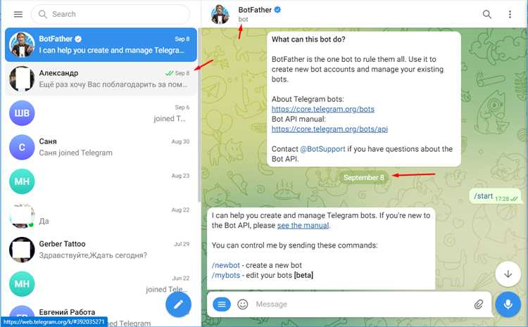The width and height of the screenshot is (528, 327).
Task: Open Евгений Работа chat
Action: (101, 314)
